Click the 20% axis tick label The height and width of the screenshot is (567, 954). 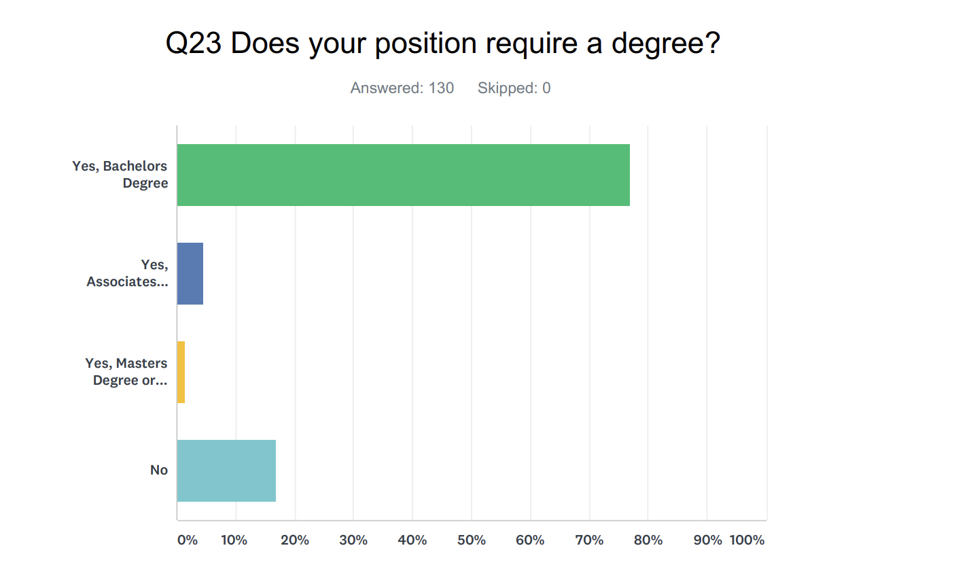pyautogui.click(x=295, y=540)
